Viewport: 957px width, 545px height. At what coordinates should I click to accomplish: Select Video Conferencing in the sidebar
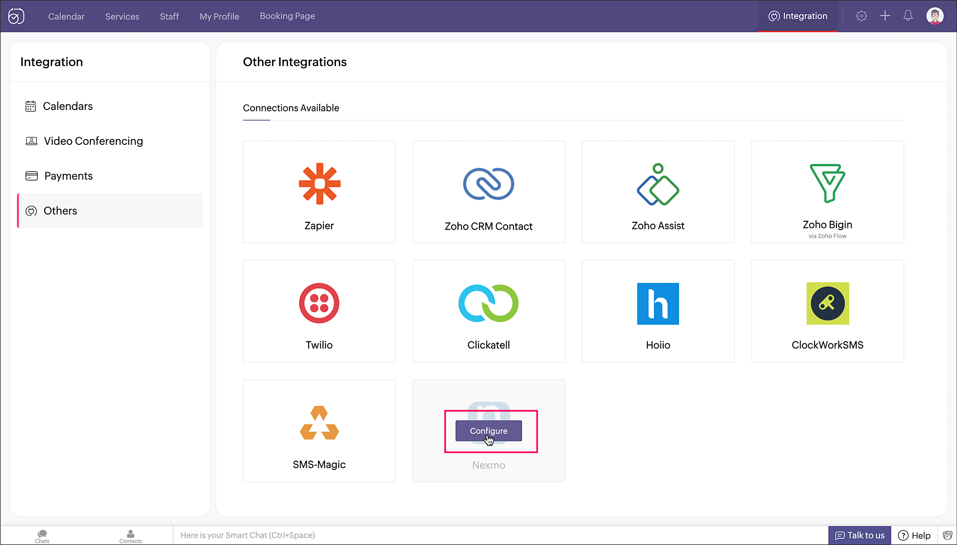click(110, 141)
